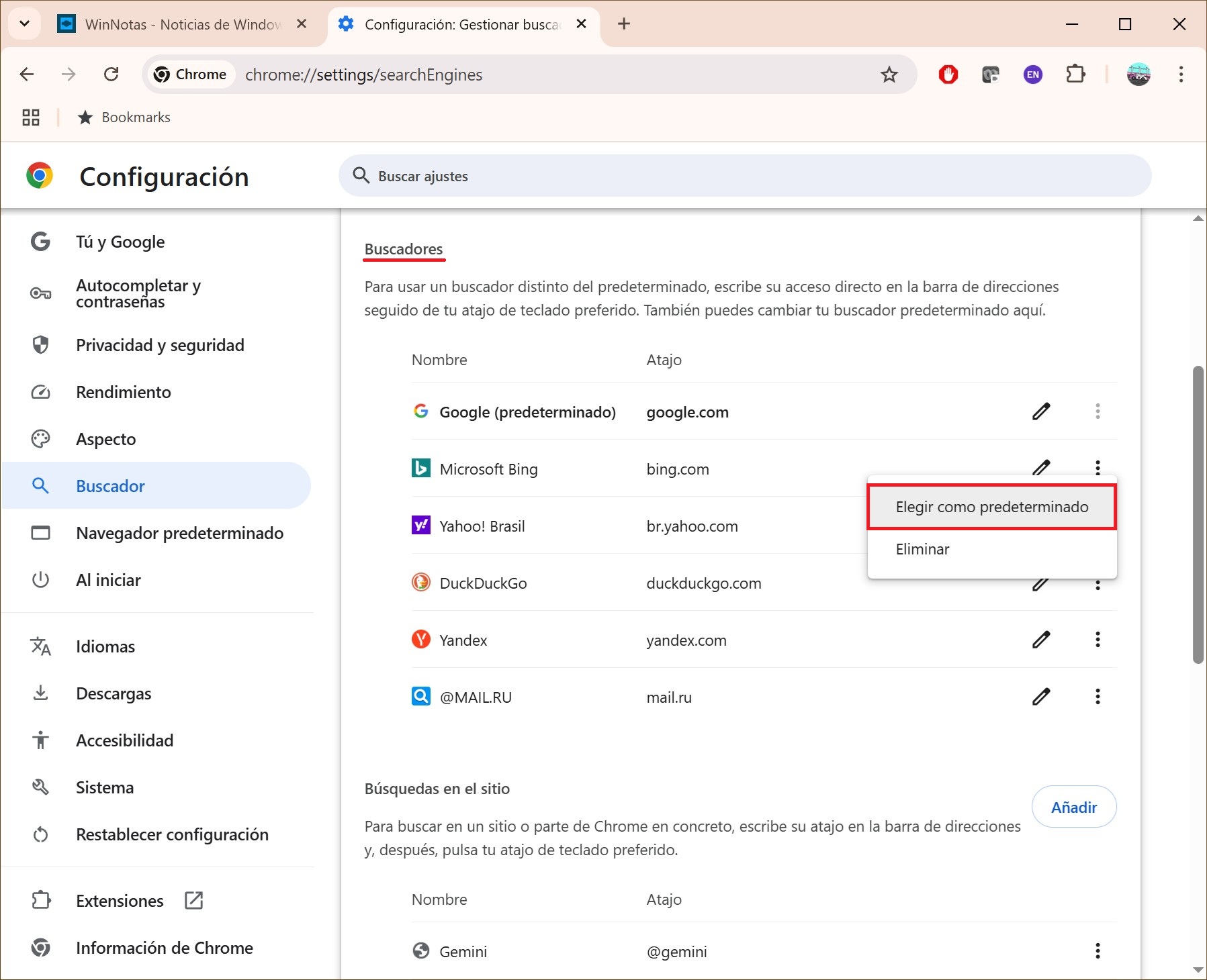Image resolution: width=1207 pixels, height=980 pixels.
Task: Open the red ad-blocker extension icon
Action: click(x=948, y=75)
